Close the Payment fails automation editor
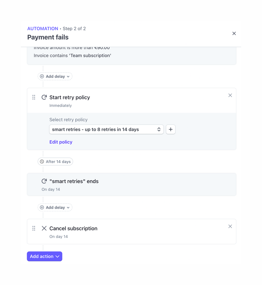The image size is (262, 285). [234, 33]
